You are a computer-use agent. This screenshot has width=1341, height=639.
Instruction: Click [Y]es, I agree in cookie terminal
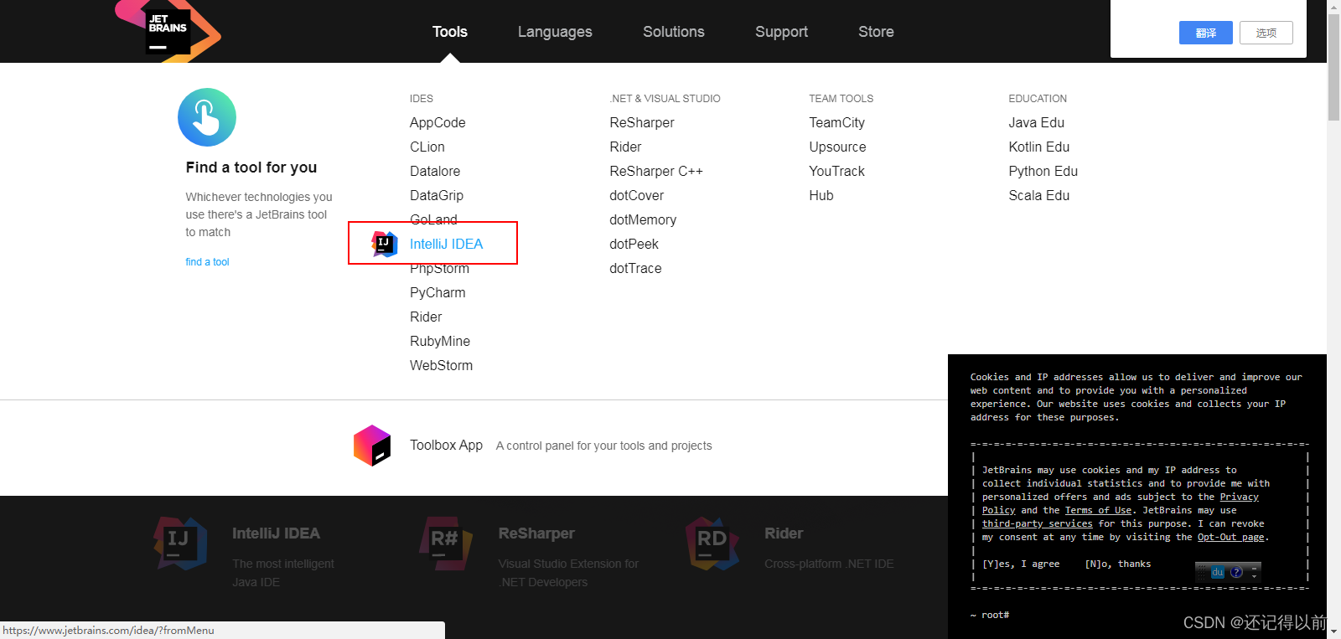1021,564
